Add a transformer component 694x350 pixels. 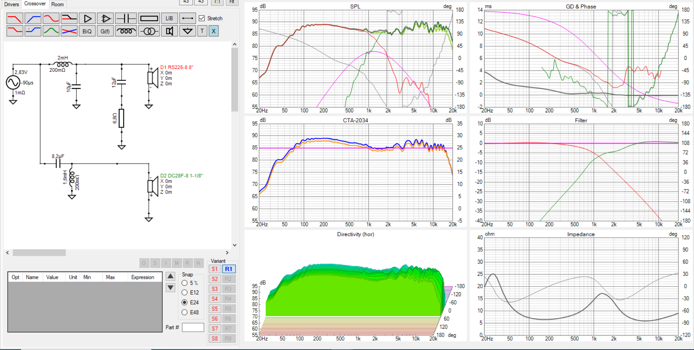(x=149, y=31)
